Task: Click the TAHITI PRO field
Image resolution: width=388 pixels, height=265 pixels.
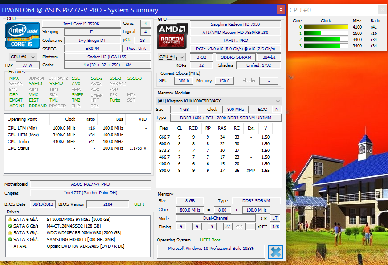Action: (235, 41)
